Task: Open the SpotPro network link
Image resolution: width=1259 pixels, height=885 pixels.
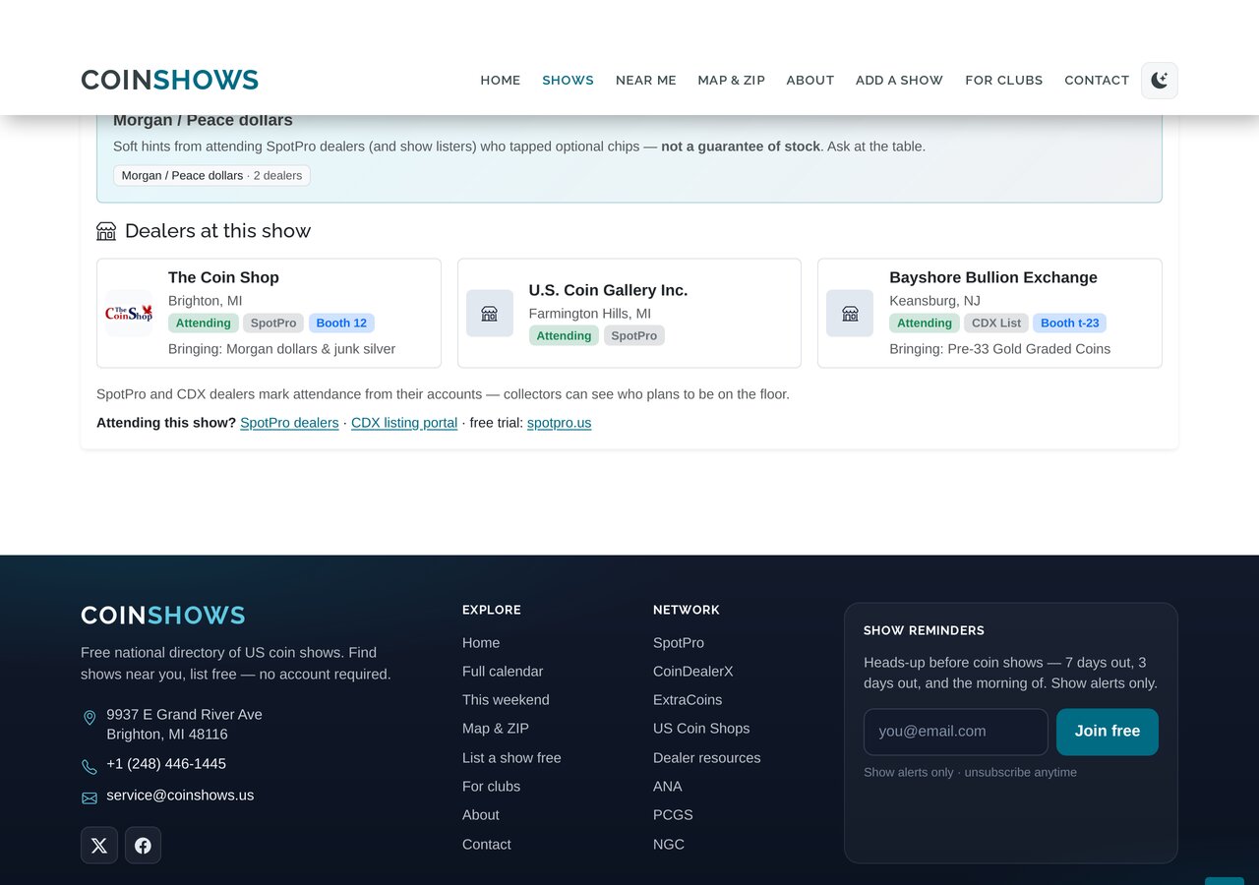Action: click(679, 643)
